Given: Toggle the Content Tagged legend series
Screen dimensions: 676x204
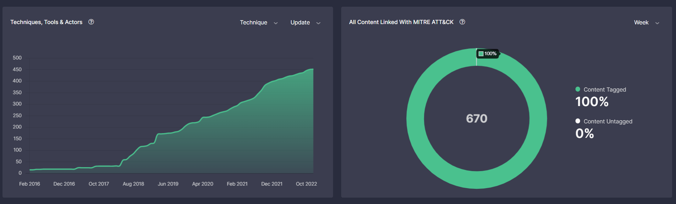Looking at the screenshot, I should pos(605,90).
